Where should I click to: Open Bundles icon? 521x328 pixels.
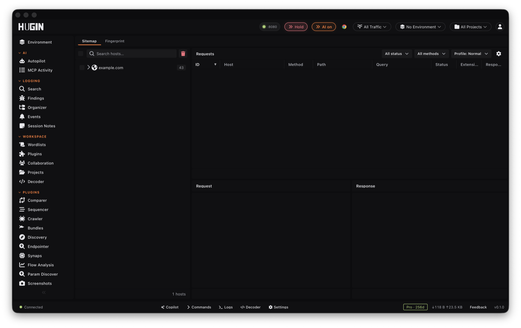point(22,228)
